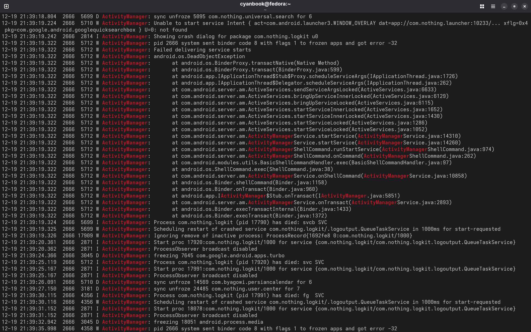
Task: Click 'freezing 7645 com.google.android.apps.turbo' log entry
Action: [x=219, y=256]
